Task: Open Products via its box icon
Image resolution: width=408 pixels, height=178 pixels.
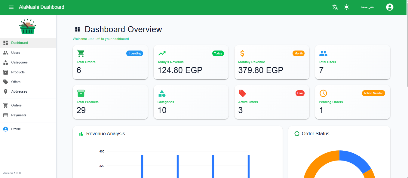Action: [6, 72]
